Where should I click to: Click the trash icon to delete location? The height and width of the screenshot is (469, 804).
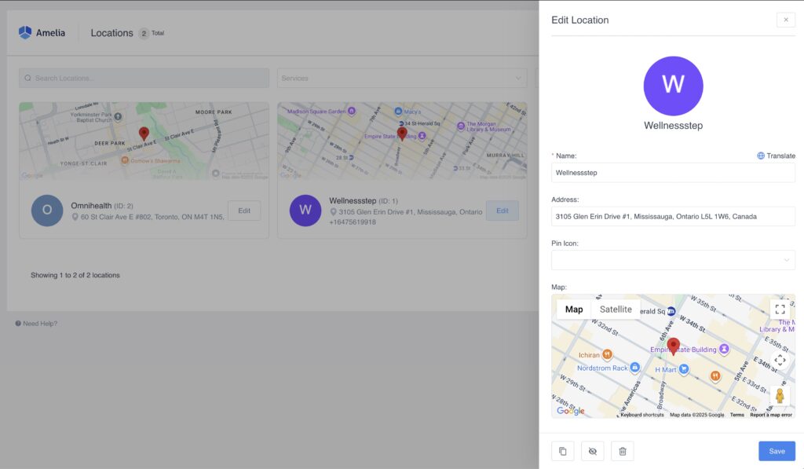623,451
